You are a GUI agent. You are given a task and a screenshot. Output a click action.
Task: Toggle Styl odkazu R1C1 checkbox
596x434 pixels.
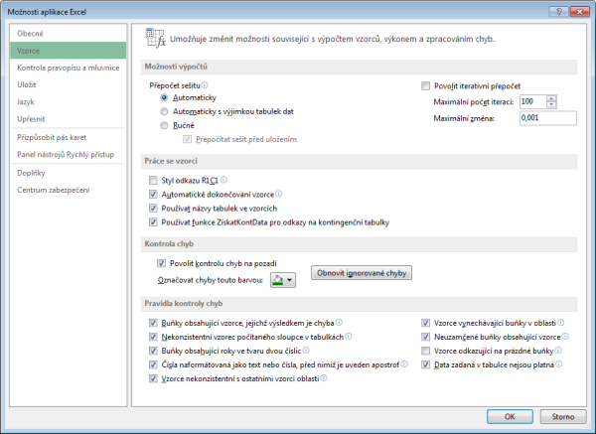click(153, 180)
